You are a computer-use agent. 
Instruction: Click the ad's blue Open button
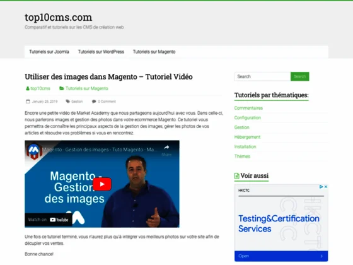point(281,256)
